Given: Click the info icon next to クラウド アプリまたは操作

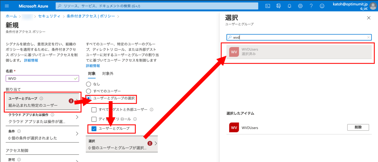Looking at the screenshot, I should point(52,115).
